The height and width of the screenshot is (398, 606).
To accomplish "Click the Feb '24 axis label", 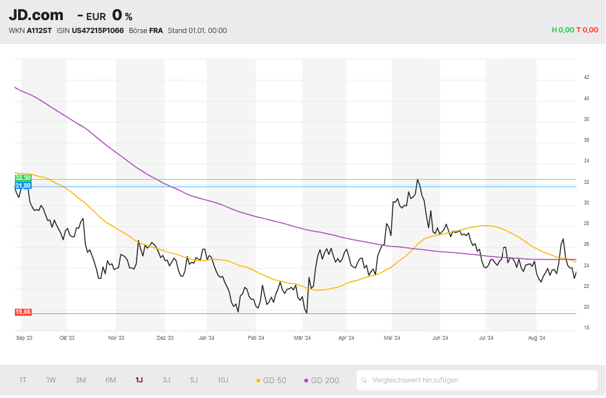I will pyautogui.click(x=256, y=338).
